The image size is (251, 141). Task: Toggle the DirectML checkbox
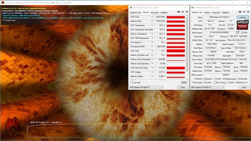tap(239, 79)
